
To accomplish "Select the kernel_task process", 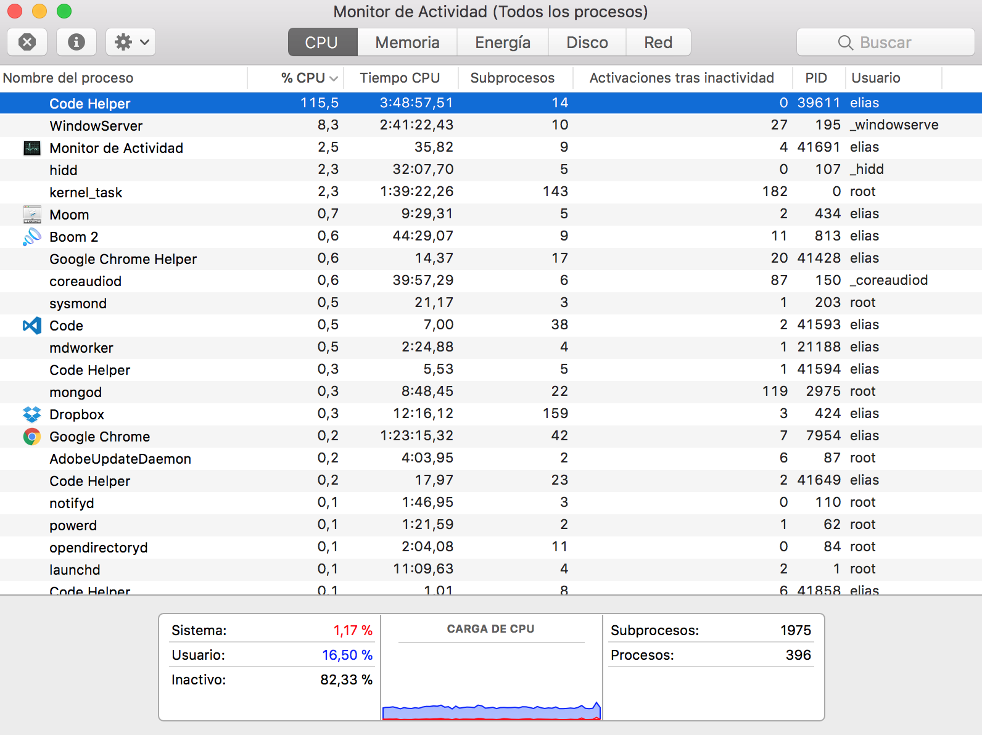I will tap(491, 192).
